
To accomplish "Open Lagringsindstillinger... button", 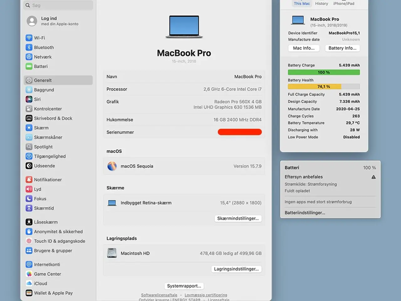I will (237, 269).
